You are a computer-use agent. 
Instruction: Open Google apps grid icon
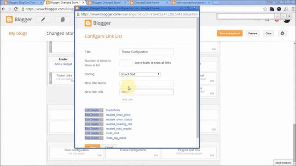click(x=267, y=20)
